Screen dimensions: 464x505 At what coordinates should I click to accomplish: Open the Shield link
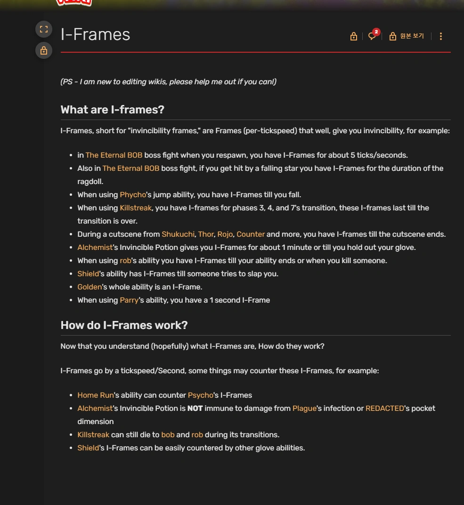87,273
